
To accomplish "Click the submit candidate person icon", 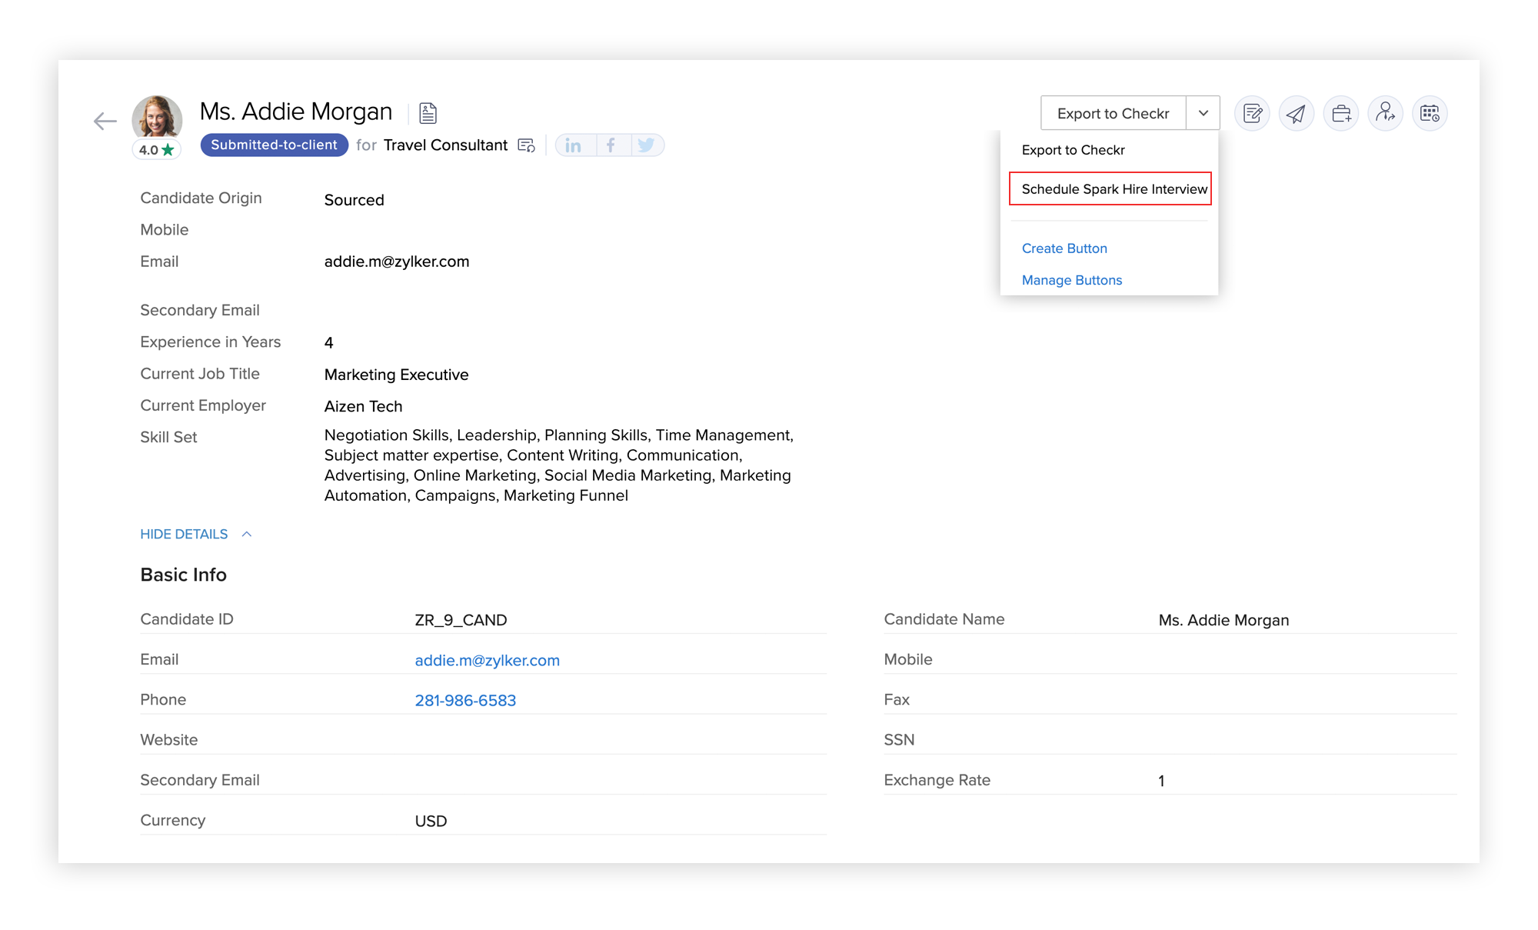I will coord(1385,114).
